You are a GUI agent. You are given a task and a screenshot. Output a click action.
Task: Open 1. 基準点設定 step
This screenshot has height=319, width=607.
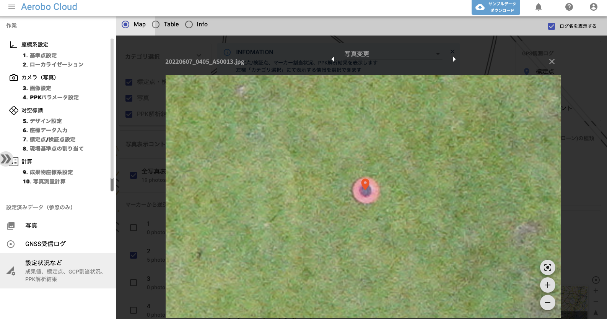click(x=40, y=55)
